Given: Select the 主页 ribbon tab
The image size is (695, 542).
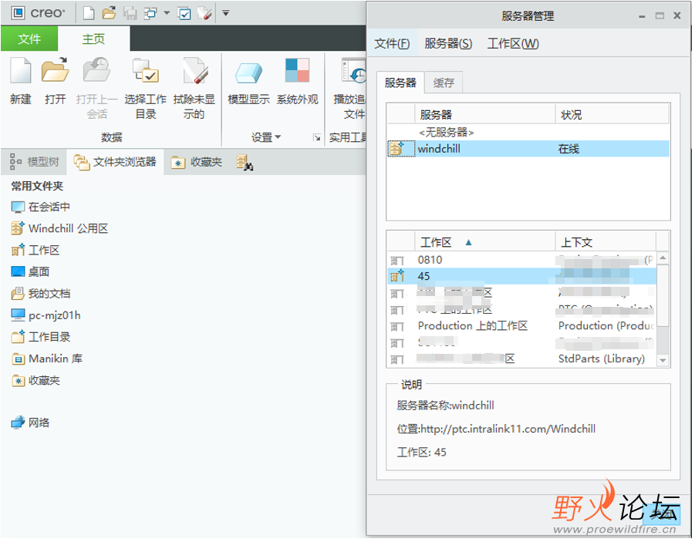Looking at the screenshot, I should click(93, 39).
